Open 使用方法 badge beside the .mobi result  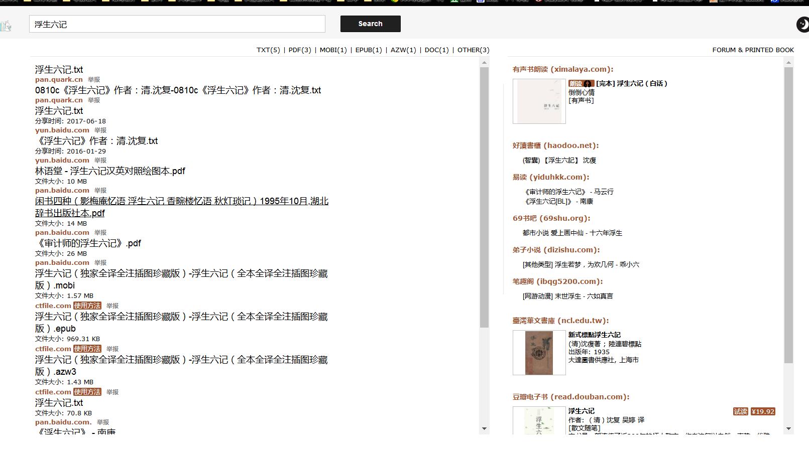87,306
